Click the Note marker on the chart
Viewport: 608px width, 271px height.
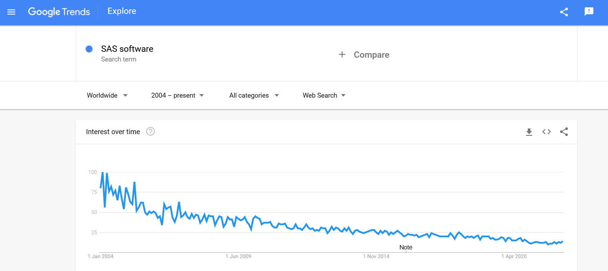tap(406, 247)
